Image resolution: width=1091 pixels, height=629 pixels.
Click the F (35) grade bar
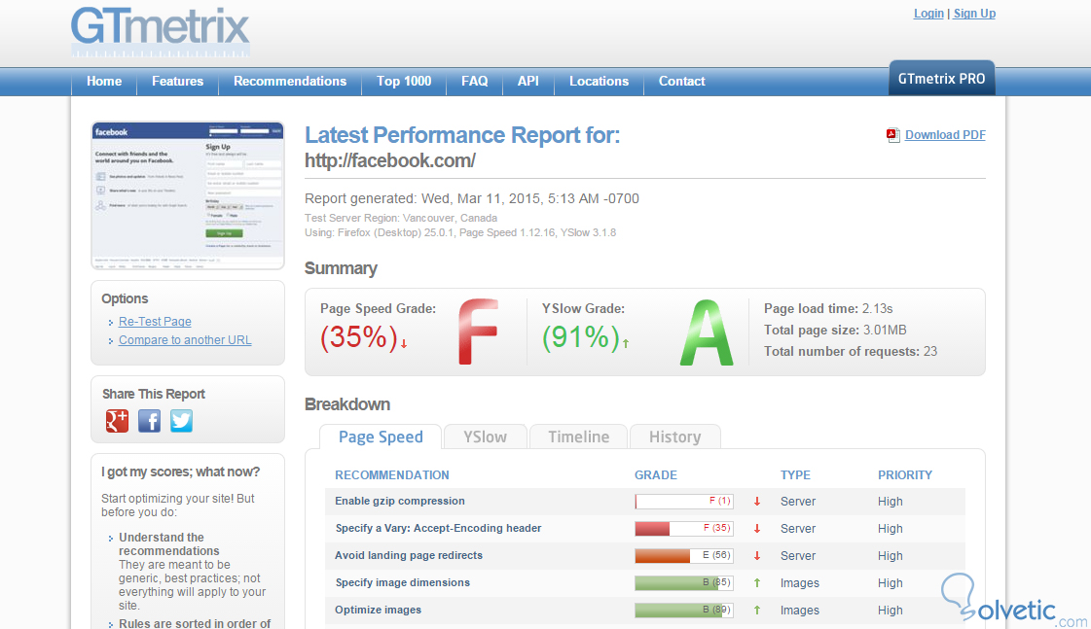point(684,528)
